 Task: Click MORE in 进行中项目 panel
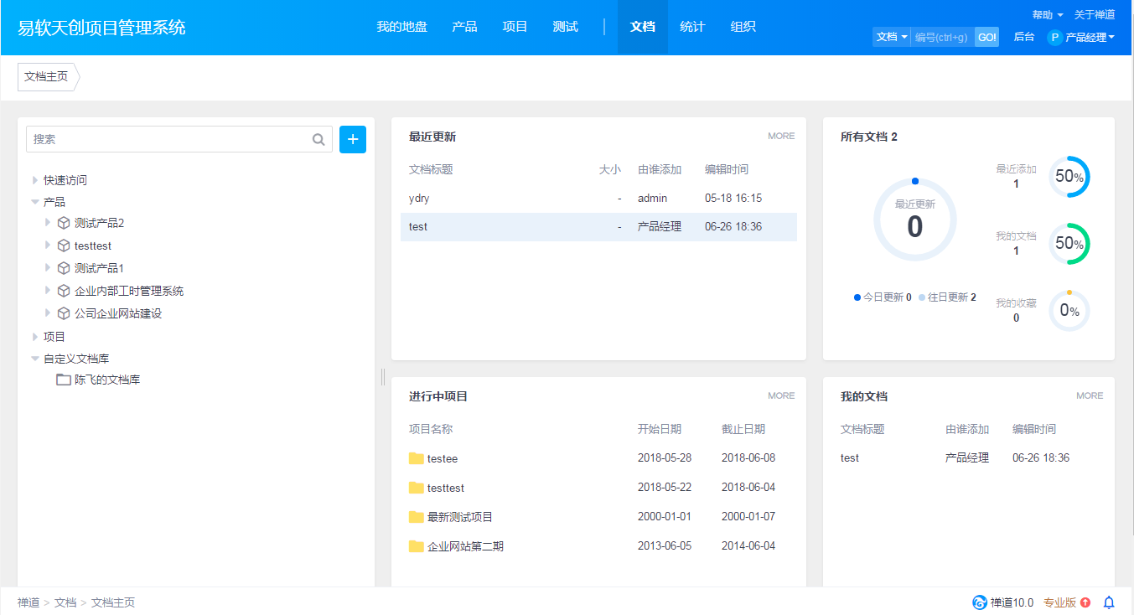(781, 395)
